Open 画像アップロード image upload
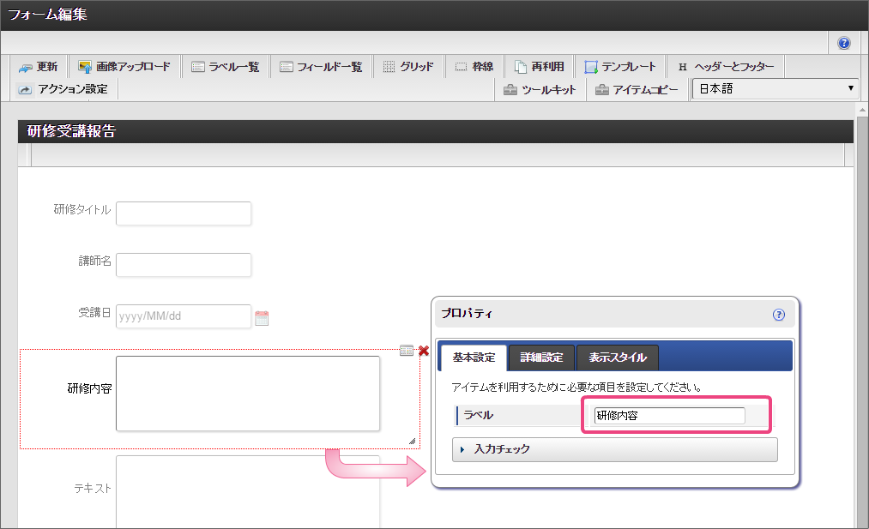The image size is (869, 529). tap(124, 67)
